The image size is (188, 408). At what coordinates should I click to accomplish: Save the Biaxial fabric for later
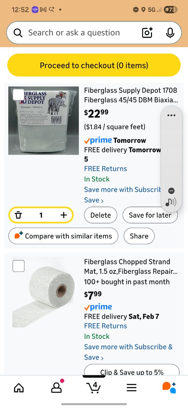pos(150,215)
